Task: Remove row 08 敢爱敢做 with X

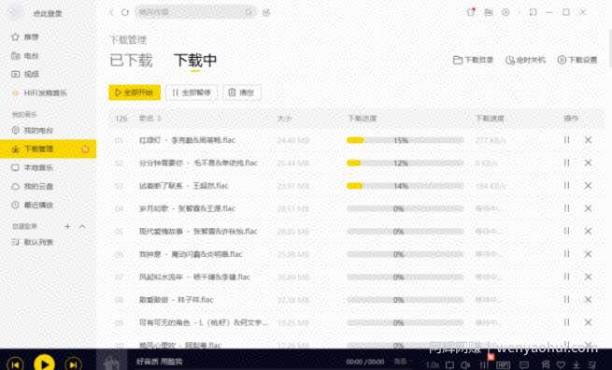Action: point(589,300)
